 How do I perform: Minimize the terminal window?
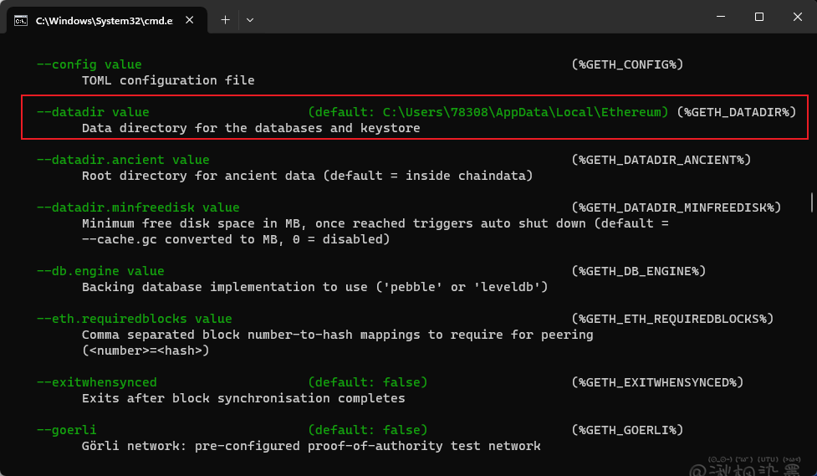tap(721, 17)
